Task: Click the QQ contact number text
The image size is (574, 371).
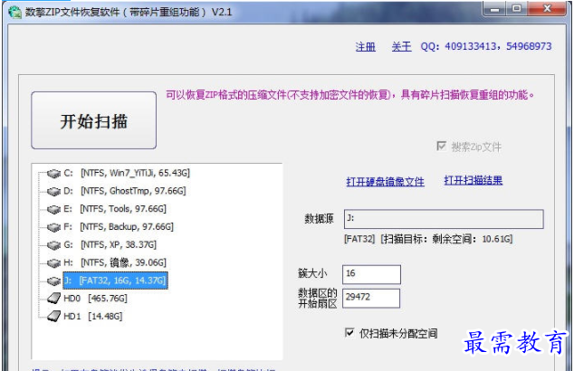Action: 486,46
